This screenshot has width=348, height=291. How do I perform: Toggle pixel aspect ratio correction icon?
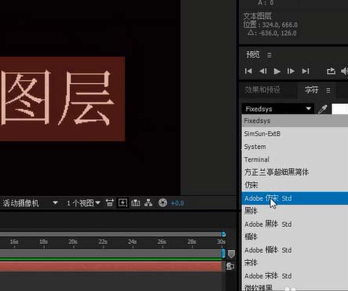[x=110, y=203]
